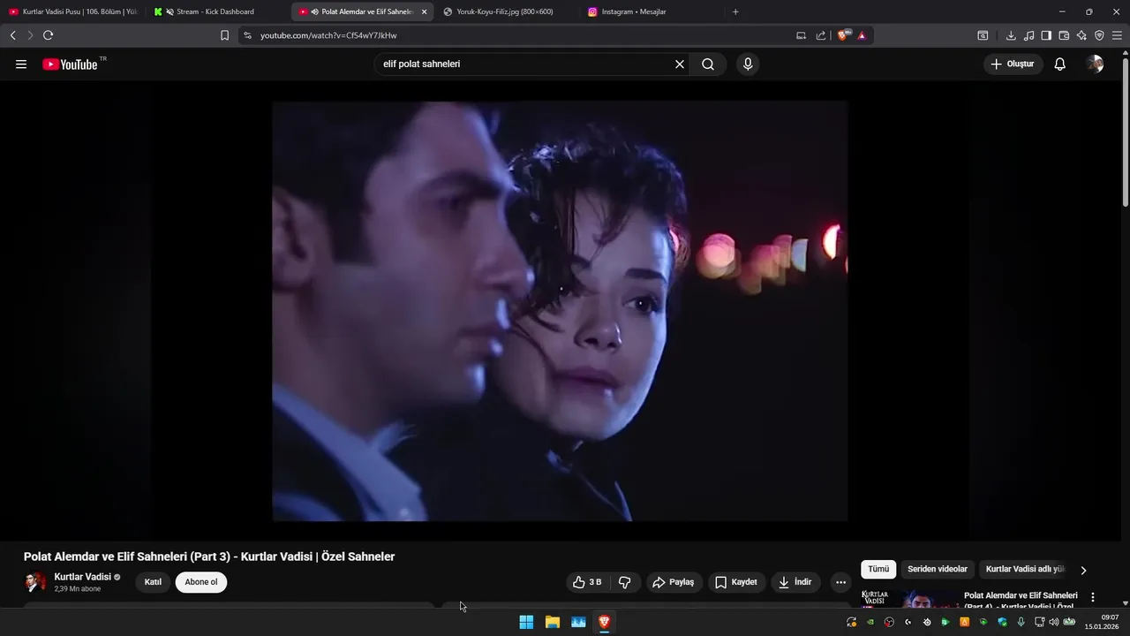Subscribe with the Abone ol button
This screenshot has height=636, width=1130.
click(x=201, y=582)
